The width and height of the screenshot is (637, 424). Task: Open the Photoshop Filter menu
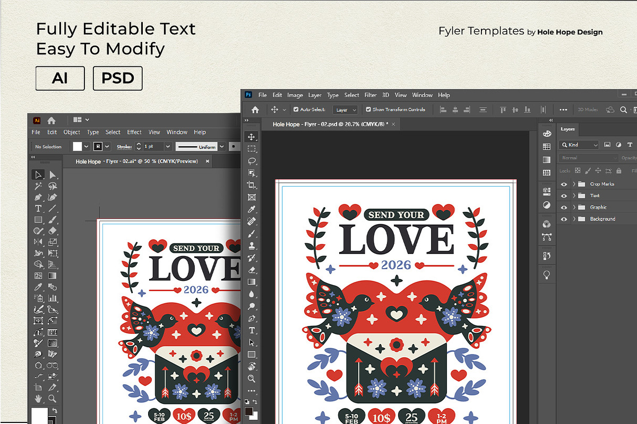point(371,95)
